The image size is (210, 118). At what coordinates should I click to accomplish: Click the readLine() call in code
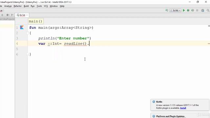[x=75, y=44]
